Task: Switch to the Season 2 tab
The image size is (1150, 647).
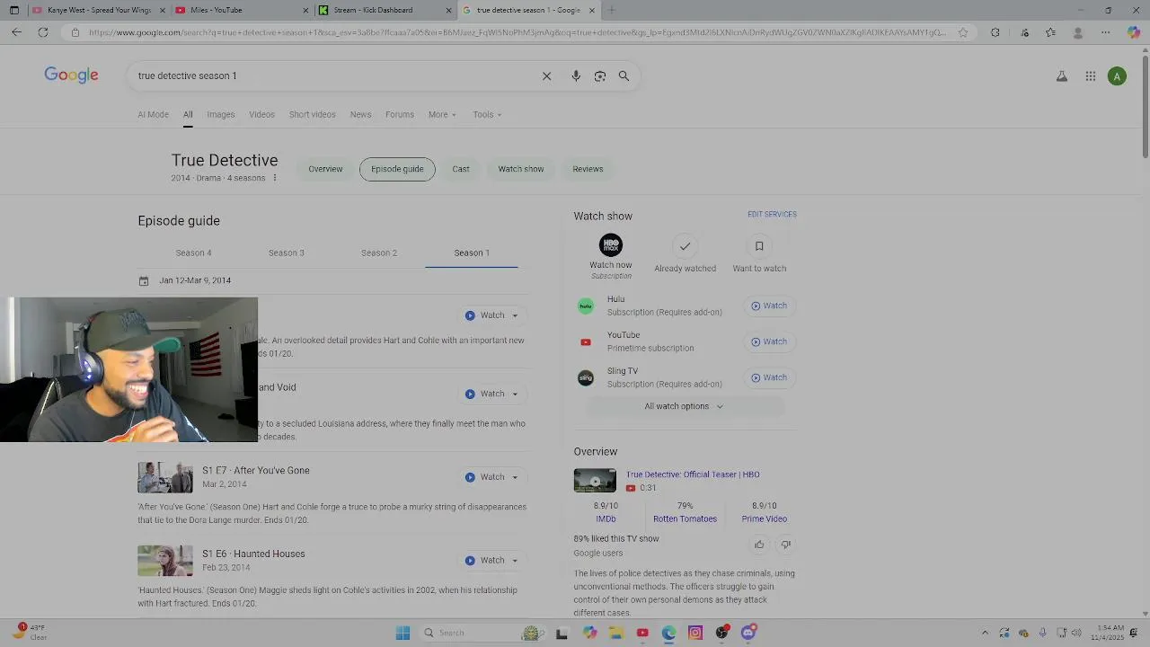Action: (379, 253)
